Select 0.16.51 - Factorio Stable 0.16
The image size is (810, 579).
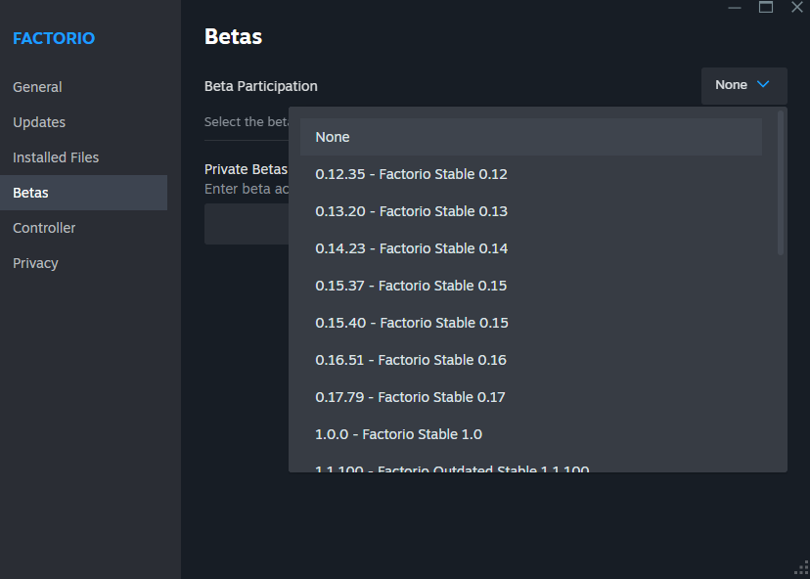point(531,360)
